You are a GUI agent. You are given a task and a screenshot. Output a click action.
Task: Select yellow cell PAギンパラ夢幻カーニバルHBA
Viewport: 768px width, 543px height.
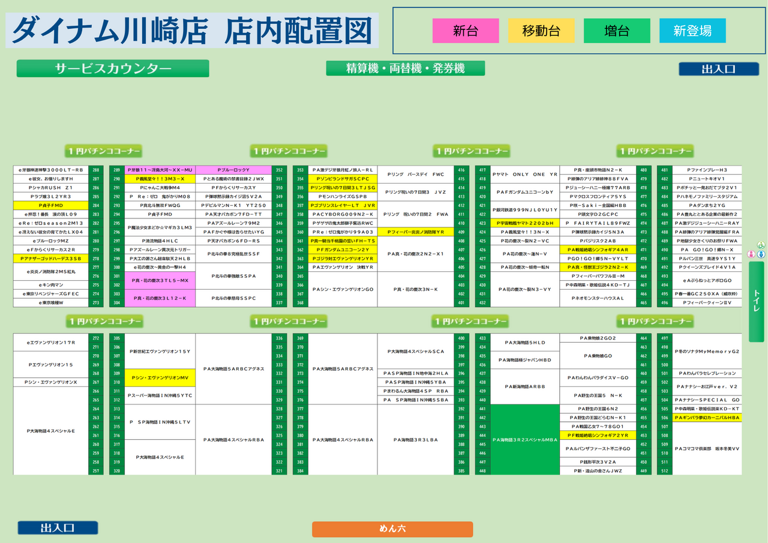(707, 418)
